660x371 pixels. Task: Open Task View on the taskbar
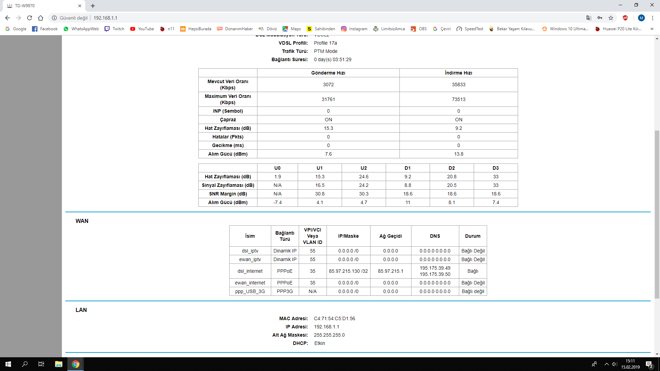(x=41, y=364)
